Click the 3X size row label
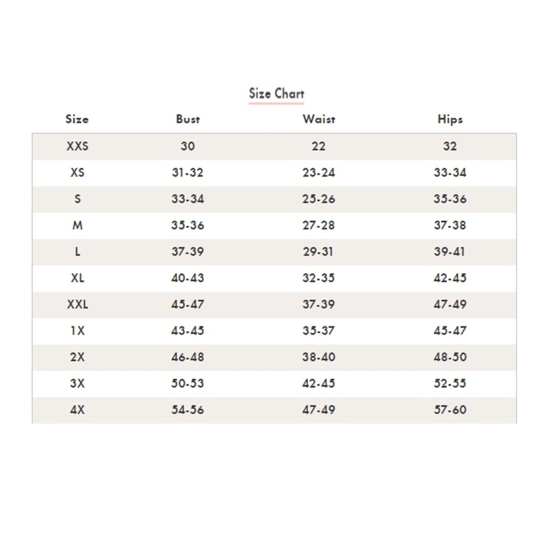The image size is (540, 540). pyautogui.click(x=77, y=383)
